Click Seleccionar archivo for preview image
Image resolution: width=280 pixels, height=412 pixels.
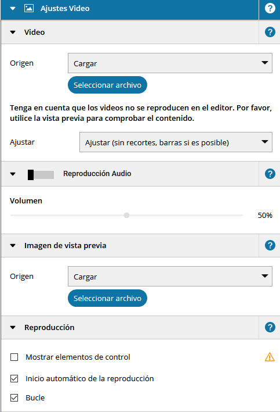[107, 298]
